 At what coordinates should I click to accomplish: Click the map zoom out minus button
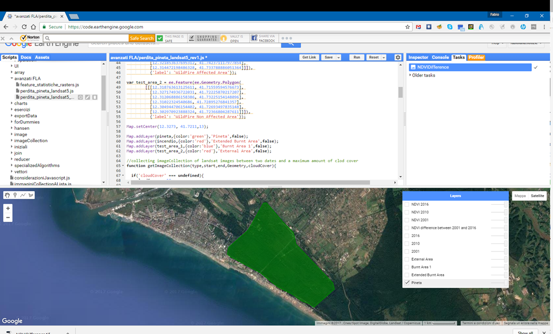8,218
